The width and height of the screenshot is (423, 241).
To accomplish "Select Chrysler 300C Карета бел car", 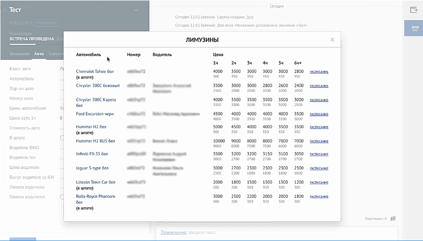I will click(x=96, y=102).
